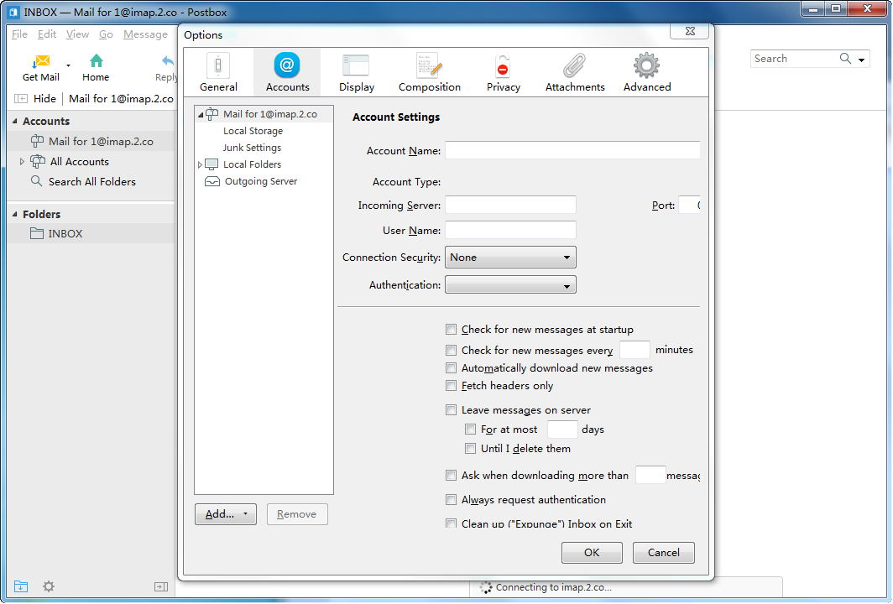Click the Reply toolbar icon
Screen dimensions: 893x604
[168, 61]
